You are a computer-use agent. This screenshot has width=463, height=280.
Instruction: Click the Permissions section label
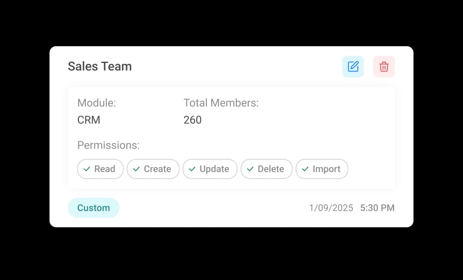[x=108, y=145]
